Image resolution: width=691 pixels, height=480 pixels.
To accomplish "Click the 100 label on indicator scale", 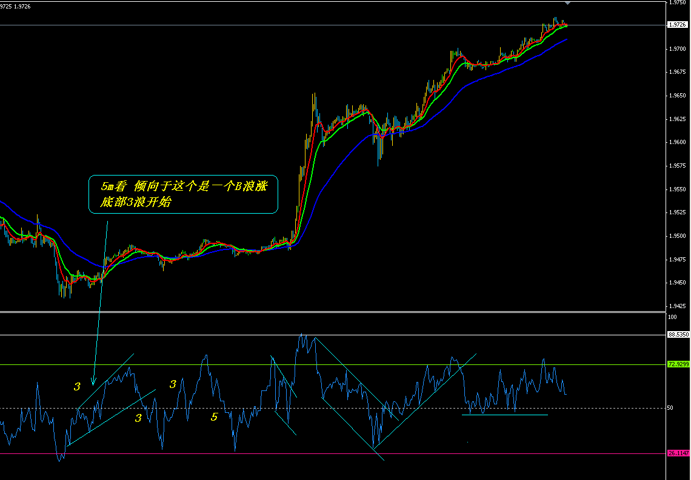I will click(x=672, y=317).
